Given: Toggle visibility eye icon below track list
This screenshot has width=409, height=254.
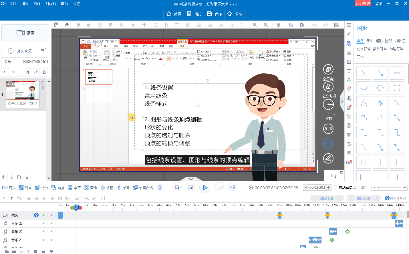Looking at the screenshot, I should [x=51, y=251].
